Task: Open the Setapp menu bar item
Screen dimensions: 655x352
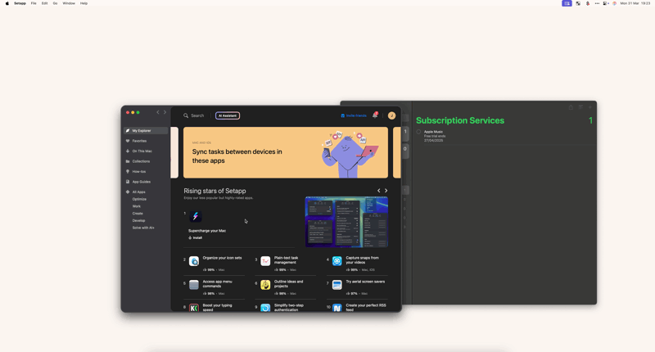Action: 20,3
